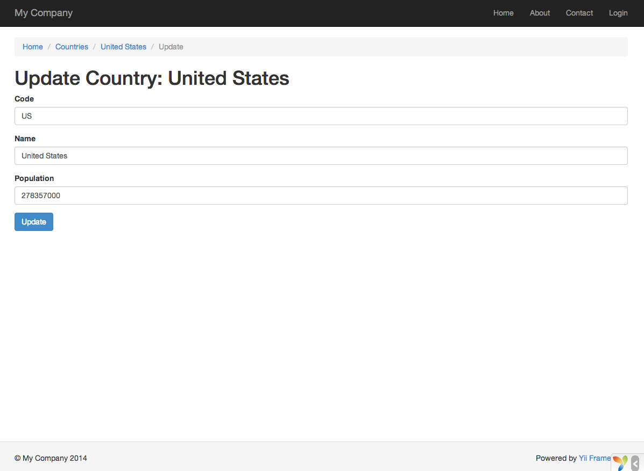Follow the Home breadcrumb link

[32, 47]
